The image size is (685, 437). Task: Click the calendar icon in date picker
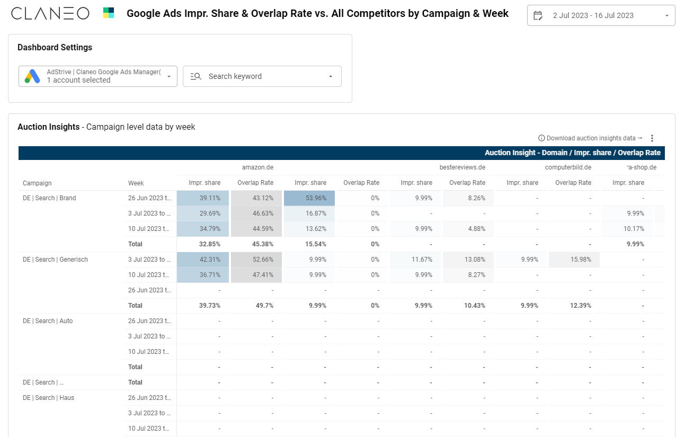point(538,15)
